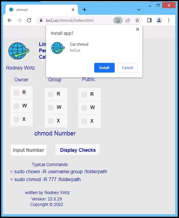The height and width of the screenshot is (218, 179).
Task: Open the user profile avatar
Action: [159, 20]
